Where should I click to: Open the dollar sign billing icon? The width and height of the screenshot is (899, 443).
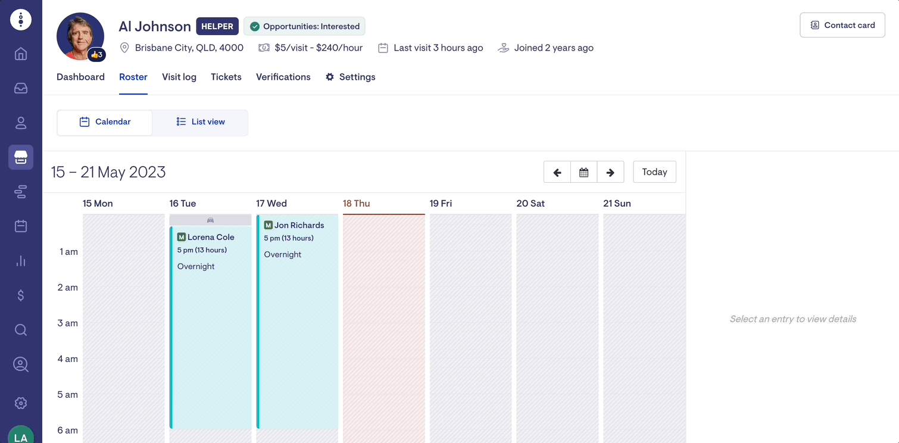click(x=21, y=295)
